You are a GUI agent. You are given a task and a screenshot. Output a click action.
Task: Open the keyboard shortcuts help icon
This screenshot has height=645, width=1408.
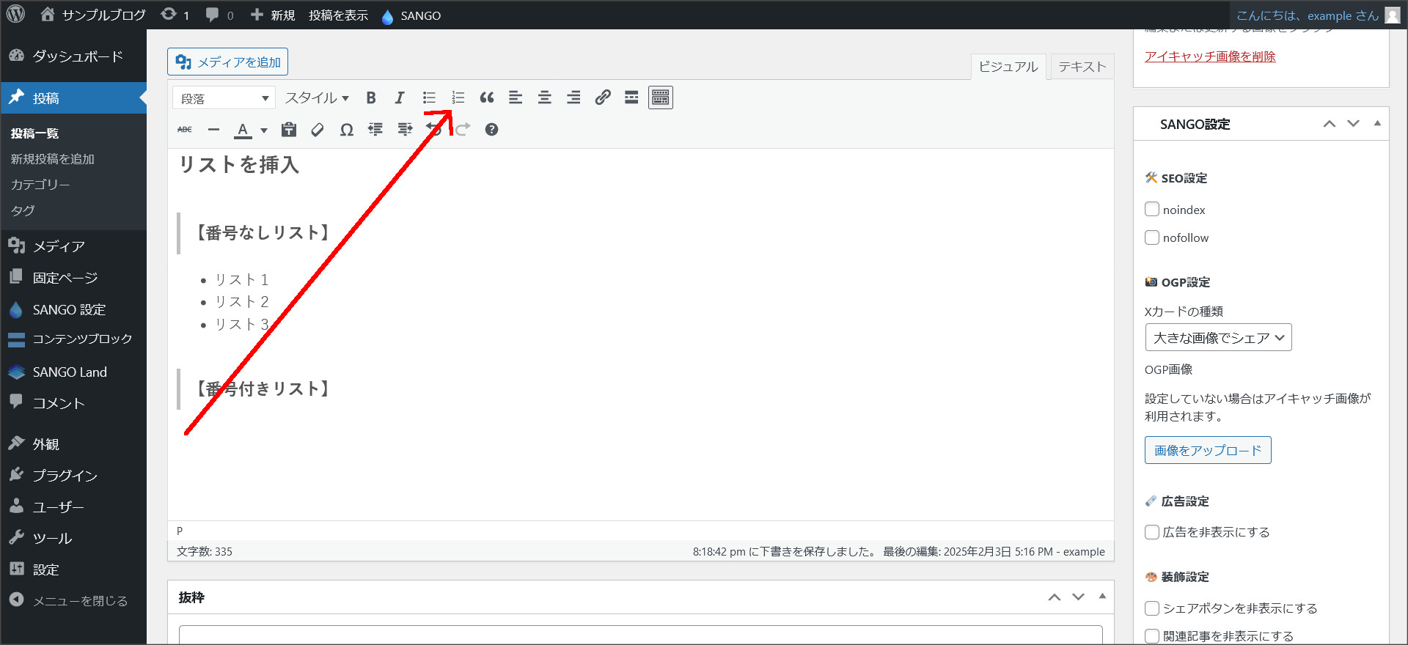[491, 130]
